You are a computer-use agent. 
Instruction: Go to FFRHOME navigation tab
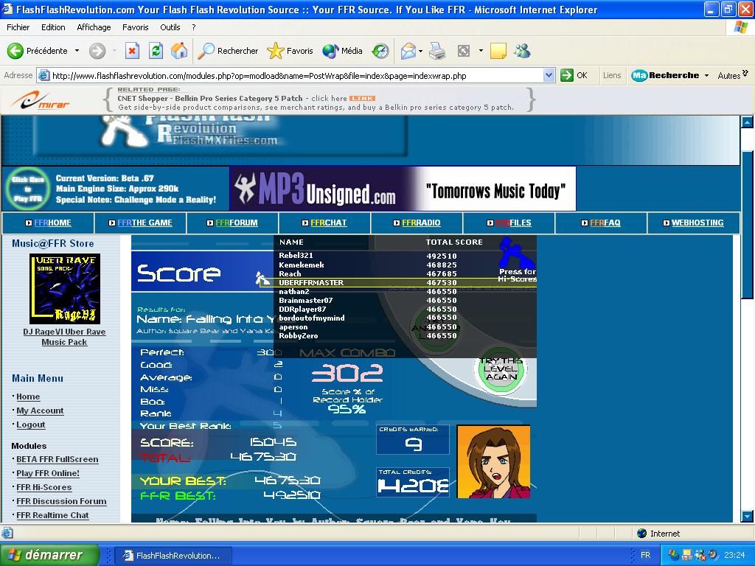point(48,223)
